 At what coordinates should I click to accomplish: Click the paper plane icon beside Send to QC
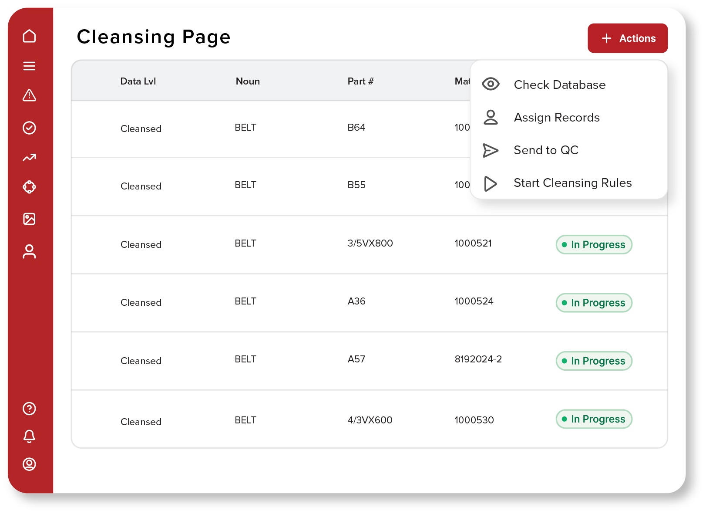click(491, 150)
